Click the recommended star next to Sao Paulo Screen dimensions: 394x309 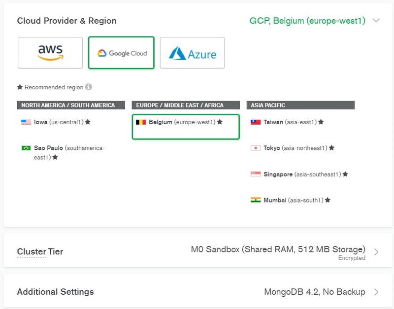55,157
